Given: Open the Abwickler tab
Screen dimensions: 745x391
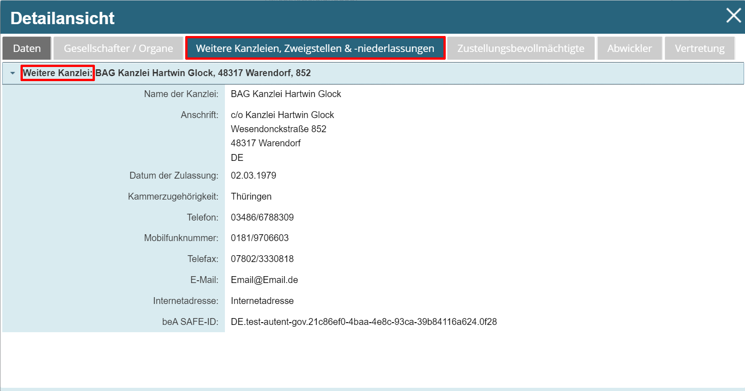Looking at the screenshot, I should click(629, 48).
